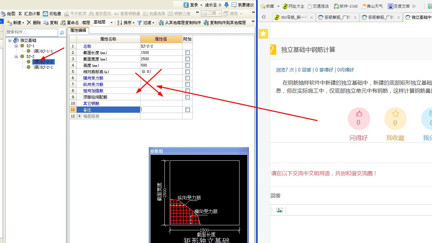
Task: Open 排序 sort options
Action: pos(126,22)
